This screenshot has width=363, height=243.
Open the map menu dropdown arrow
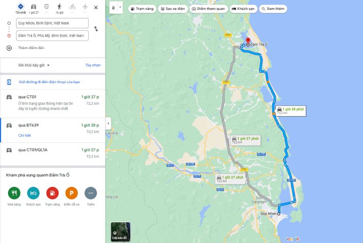pyautogui.click(x=120, y=8)
